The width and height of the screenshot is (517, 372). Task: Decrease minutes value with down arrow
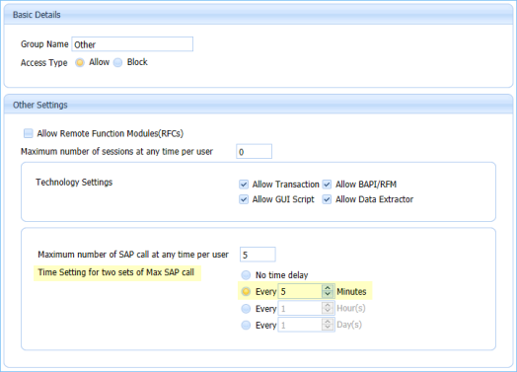click(x=328, y=294)
